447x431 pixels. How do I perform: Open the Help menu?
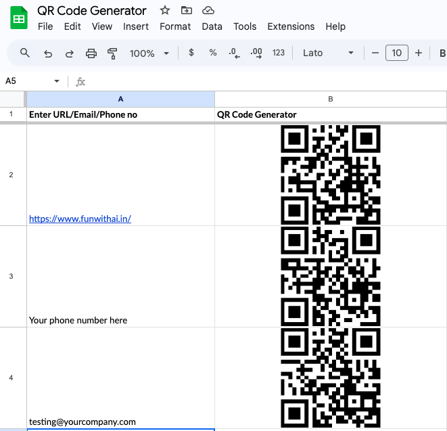click(x=335, y=26)
